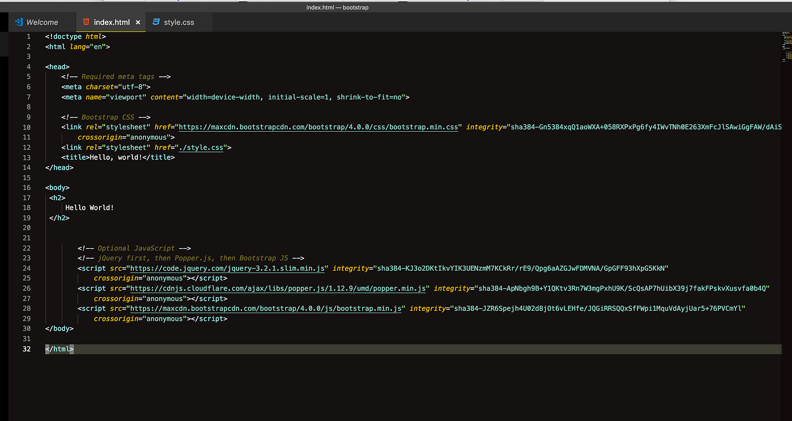This screenshot has width=792, height=421.
Task: Click the <title>Hello, world!</title> text
Action: coord(118,158)
